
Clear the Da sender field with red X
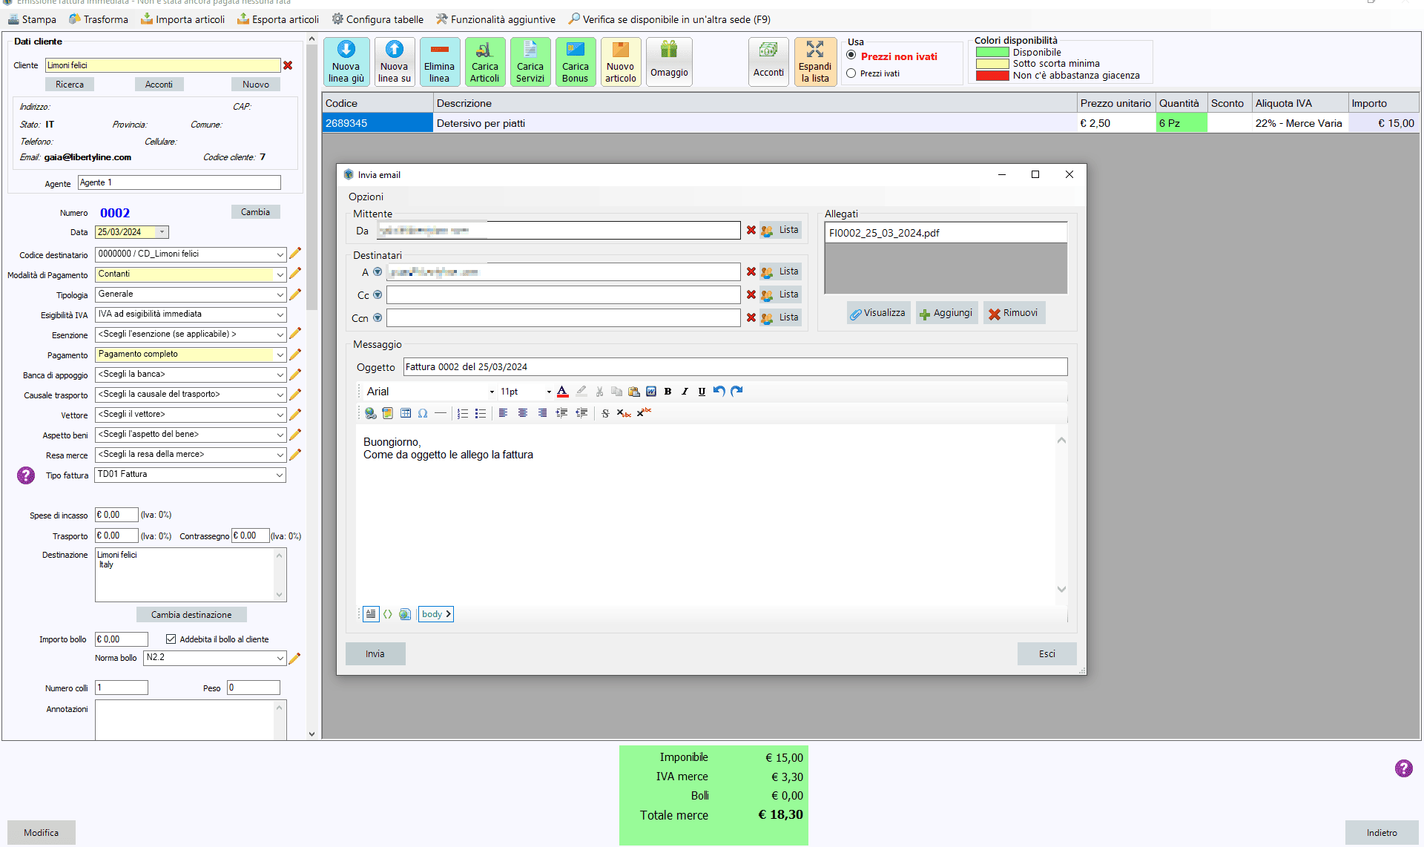tap(751, 231)
